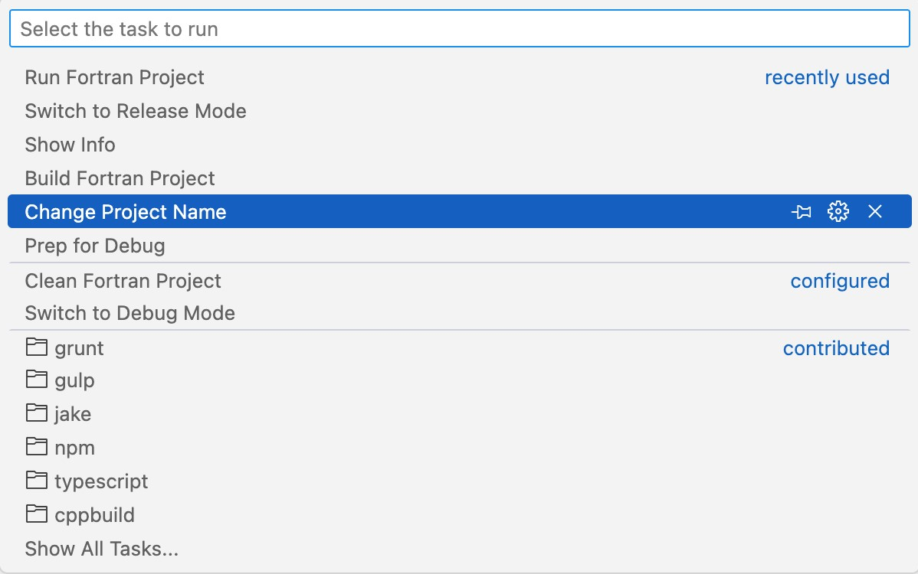Click the gulp folder icon
The width and height of the screenshot is (918, 574).
36,380
